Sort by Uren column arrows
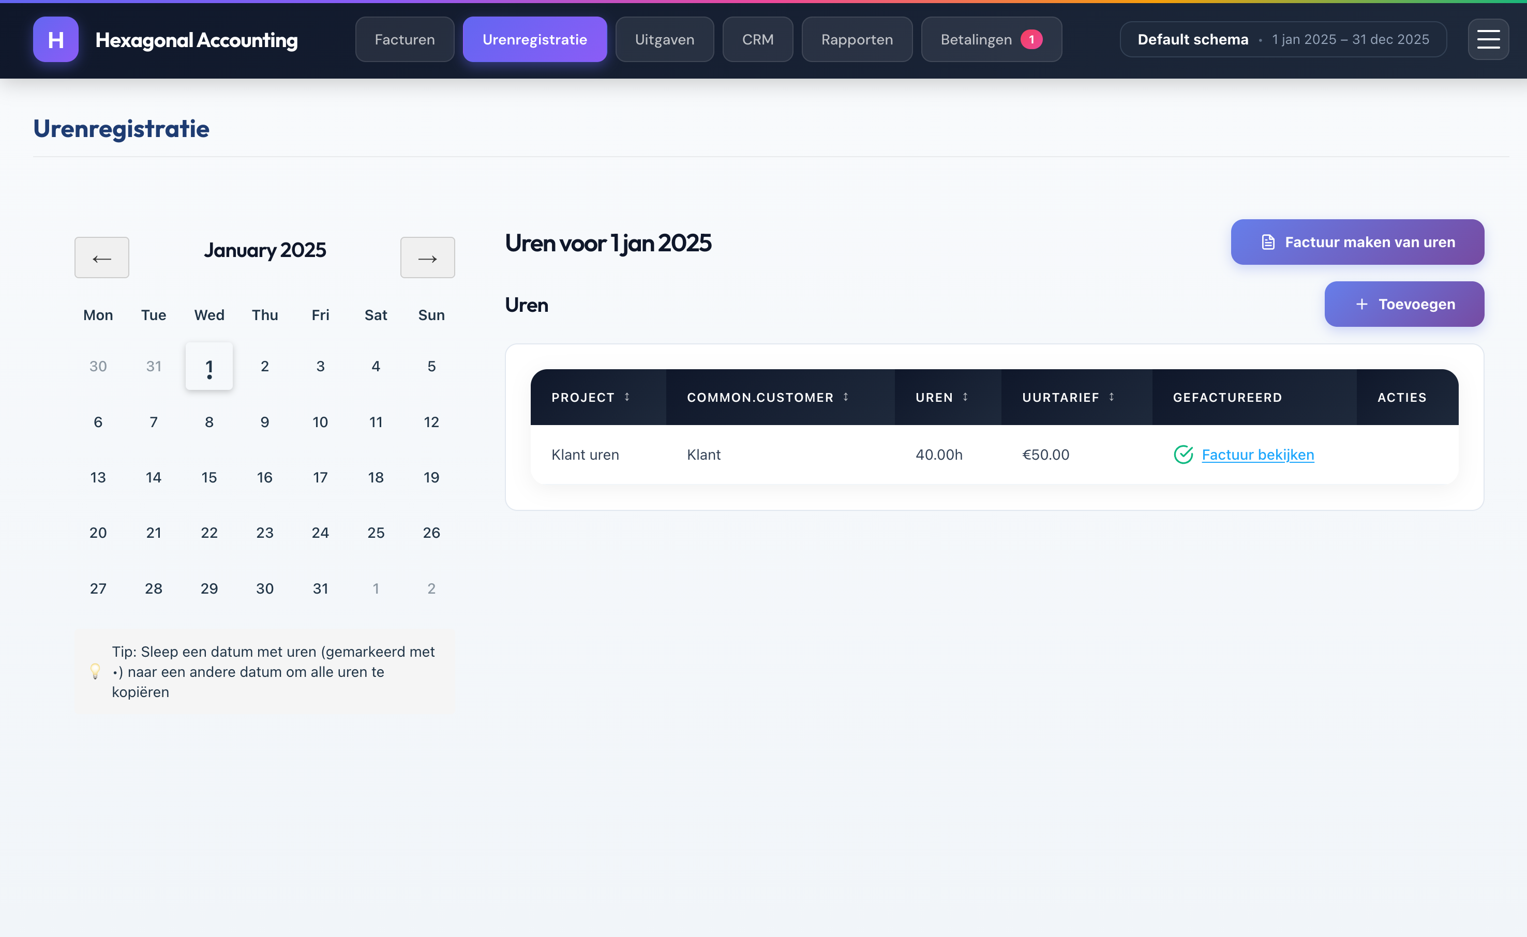The width and height of the screenshot is (1527, 937). pos(965,397)
